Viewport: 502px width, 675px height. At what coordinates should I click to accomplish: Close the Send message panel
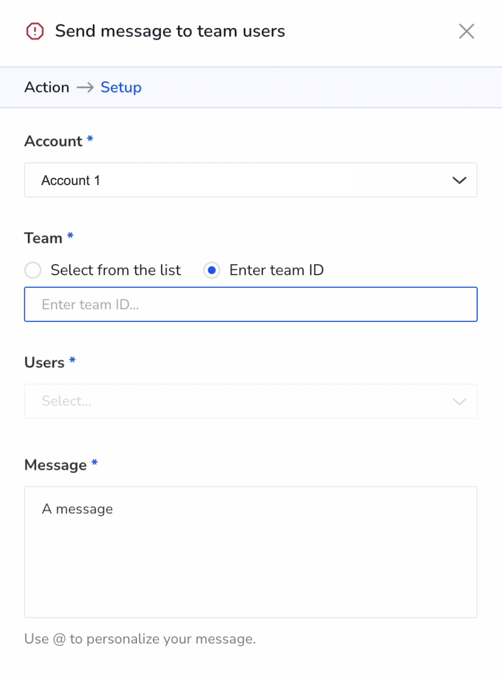466,31
